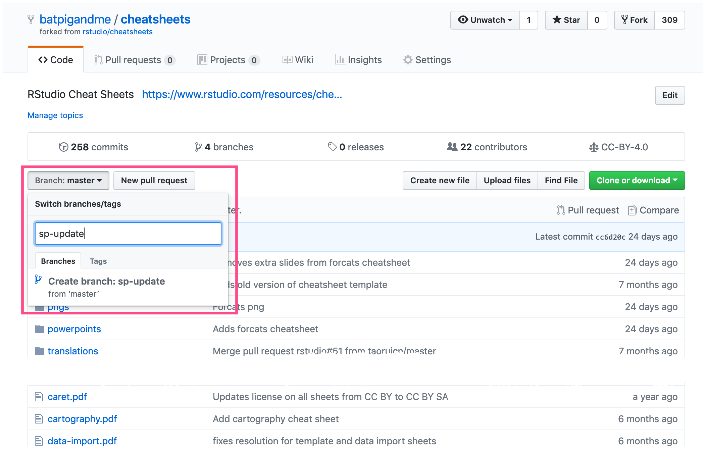
Task: Toggle watching via the Unwatch eye button
Action: tap(481, 20)
